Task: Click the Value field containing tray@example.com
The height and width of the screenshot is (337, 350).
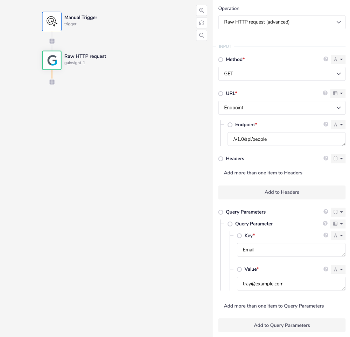Action: [x=290, y=284]
